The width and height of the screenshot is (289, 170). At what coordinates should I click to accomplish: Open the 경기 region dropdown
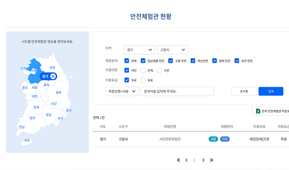(140, 50)
